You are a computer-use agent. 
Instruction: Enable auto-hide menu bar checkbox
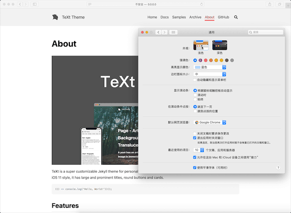(x=195, y=80)
